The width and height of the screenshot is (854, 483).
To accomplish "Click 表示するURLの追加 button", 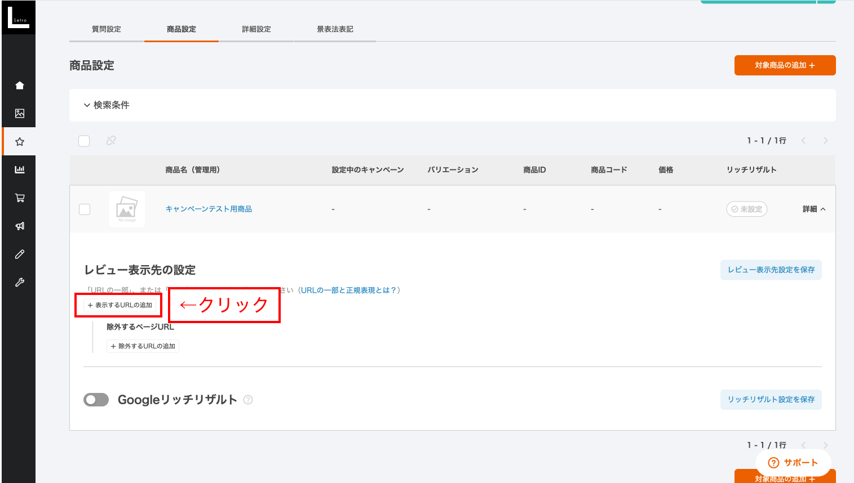I will pyautogui.click(x=120, y=305).
